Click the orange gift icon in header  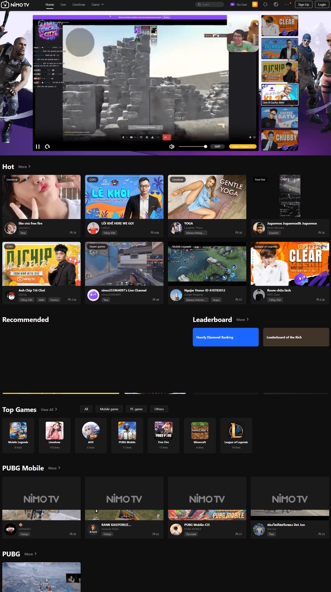pos(254,4)
